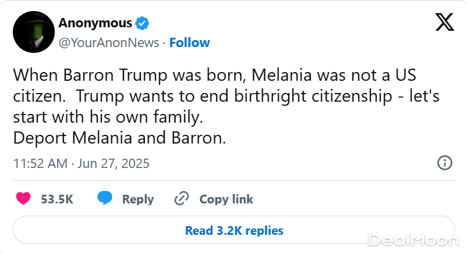Click the Jun 27, 2025 date text

tap(114, 163)
